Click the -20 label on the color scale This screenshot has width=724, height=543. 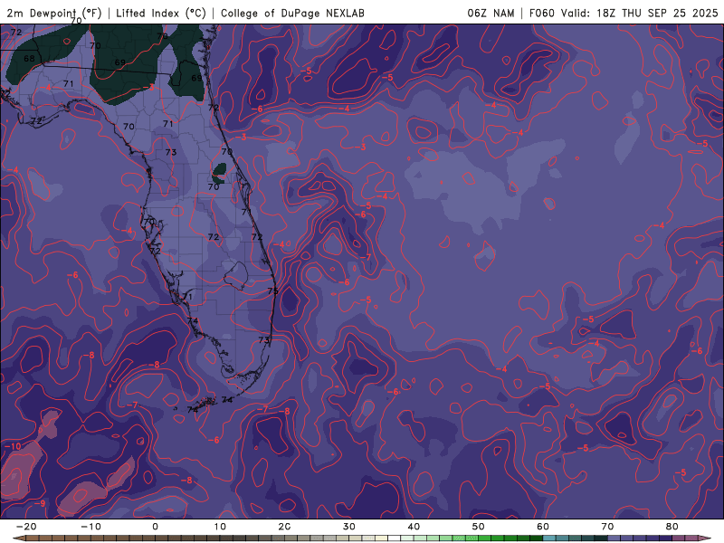click(26, 527)
